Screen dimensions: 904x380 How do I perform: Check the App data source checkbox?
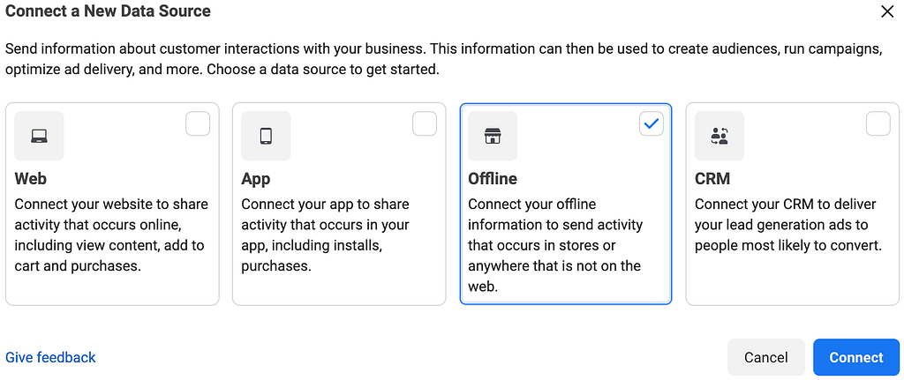point(425,123)
